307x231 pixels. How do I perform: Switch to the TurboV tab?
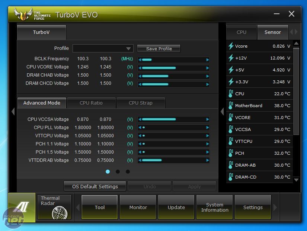coord(41,32)
